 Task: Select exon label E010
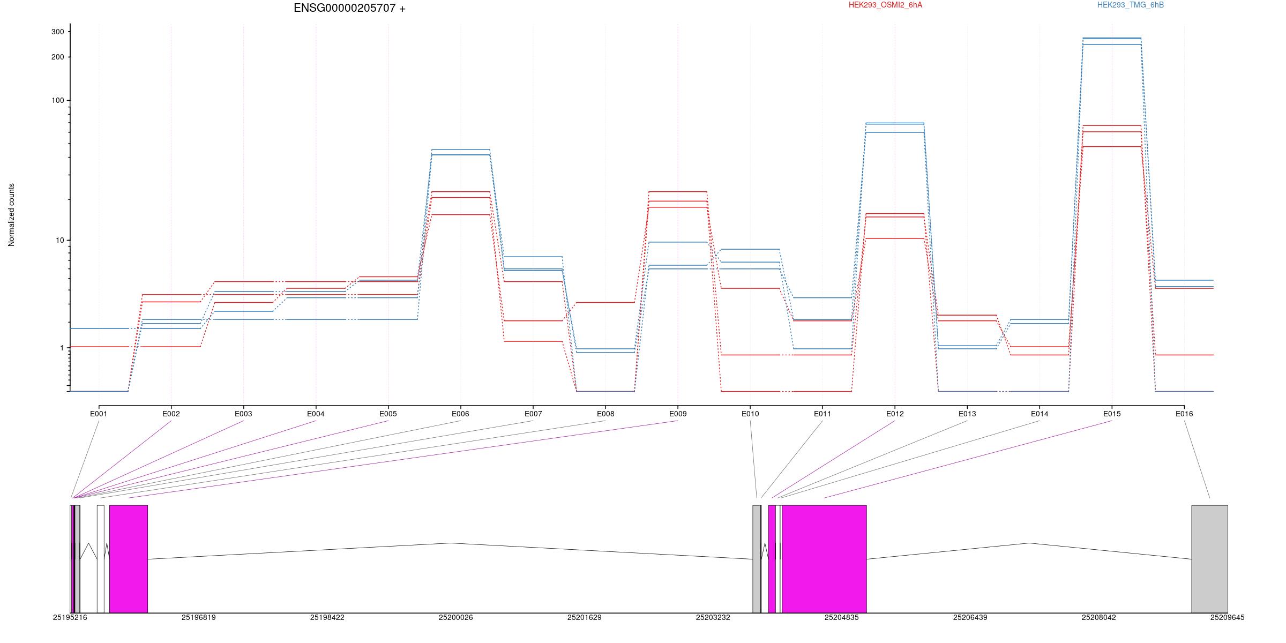click(750, 414)
